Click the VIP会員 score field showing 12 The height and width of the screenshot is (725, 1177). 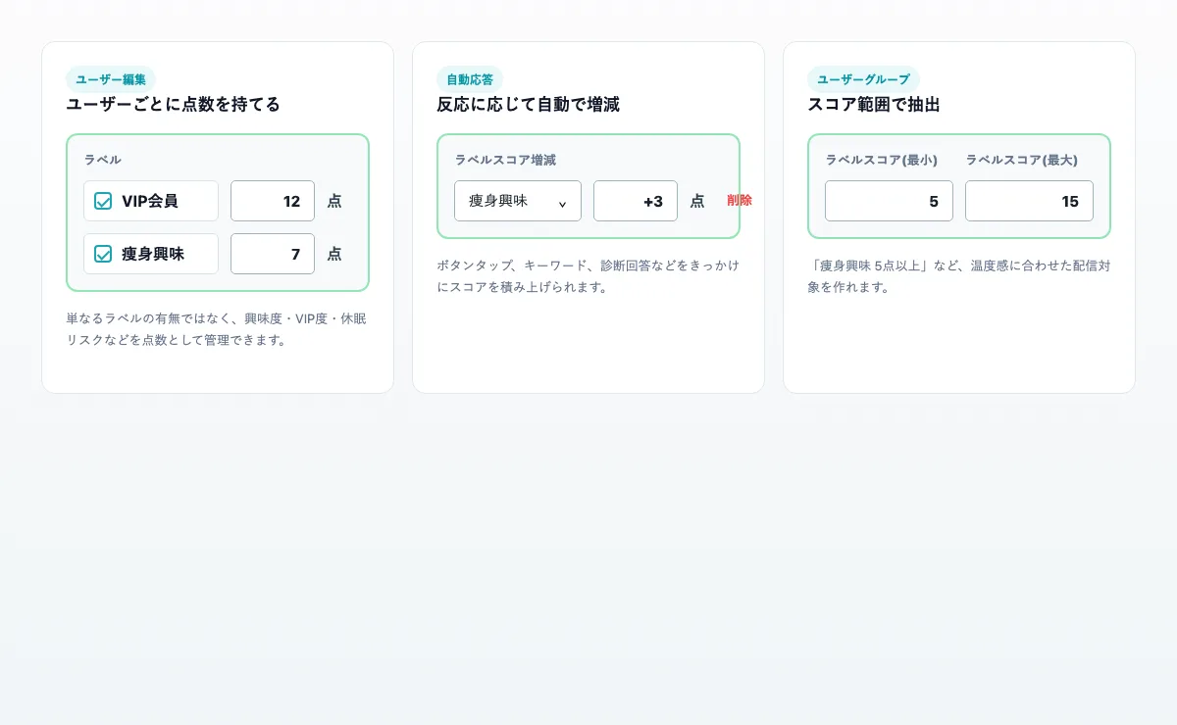[x=273, y=201]
